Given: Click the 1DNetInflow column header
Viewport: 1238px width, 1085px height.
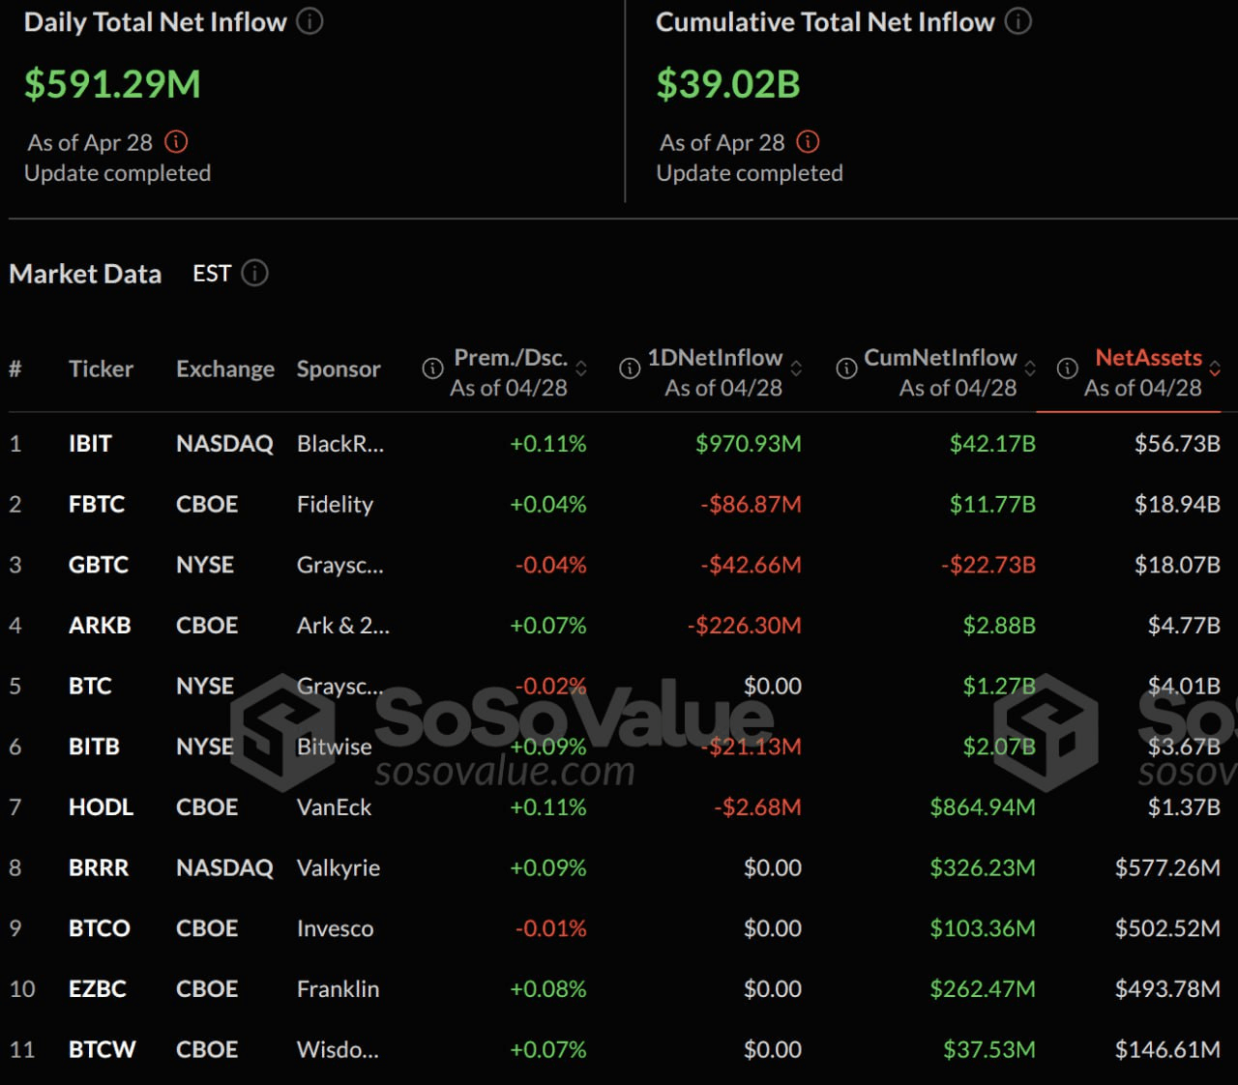Looking at the screenshot, I should click(x=715, y=358).
